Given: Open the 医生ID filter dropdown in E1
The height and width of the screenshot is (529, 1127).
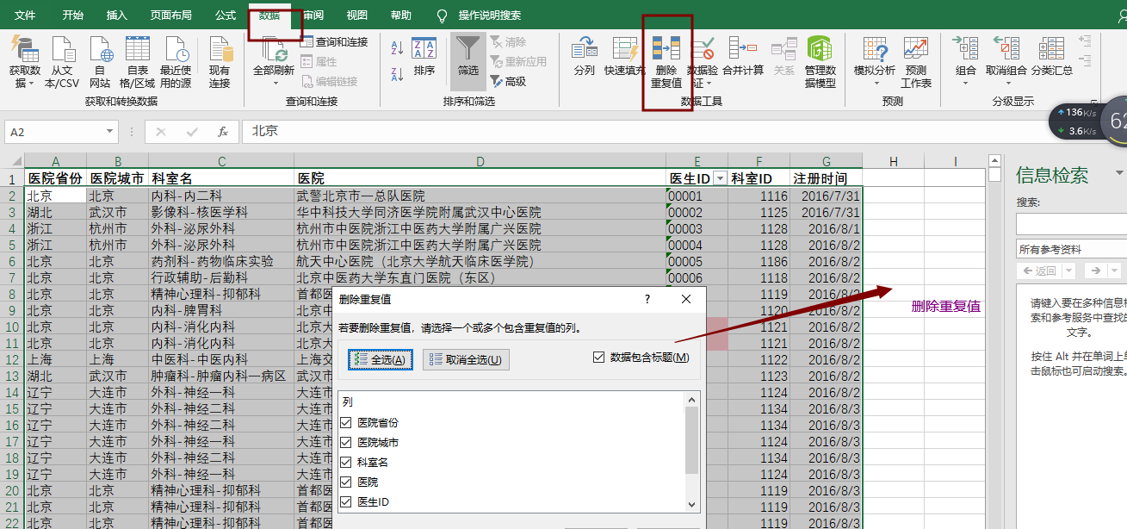Looking at the screenshot, I should click(x=720, y=178).
